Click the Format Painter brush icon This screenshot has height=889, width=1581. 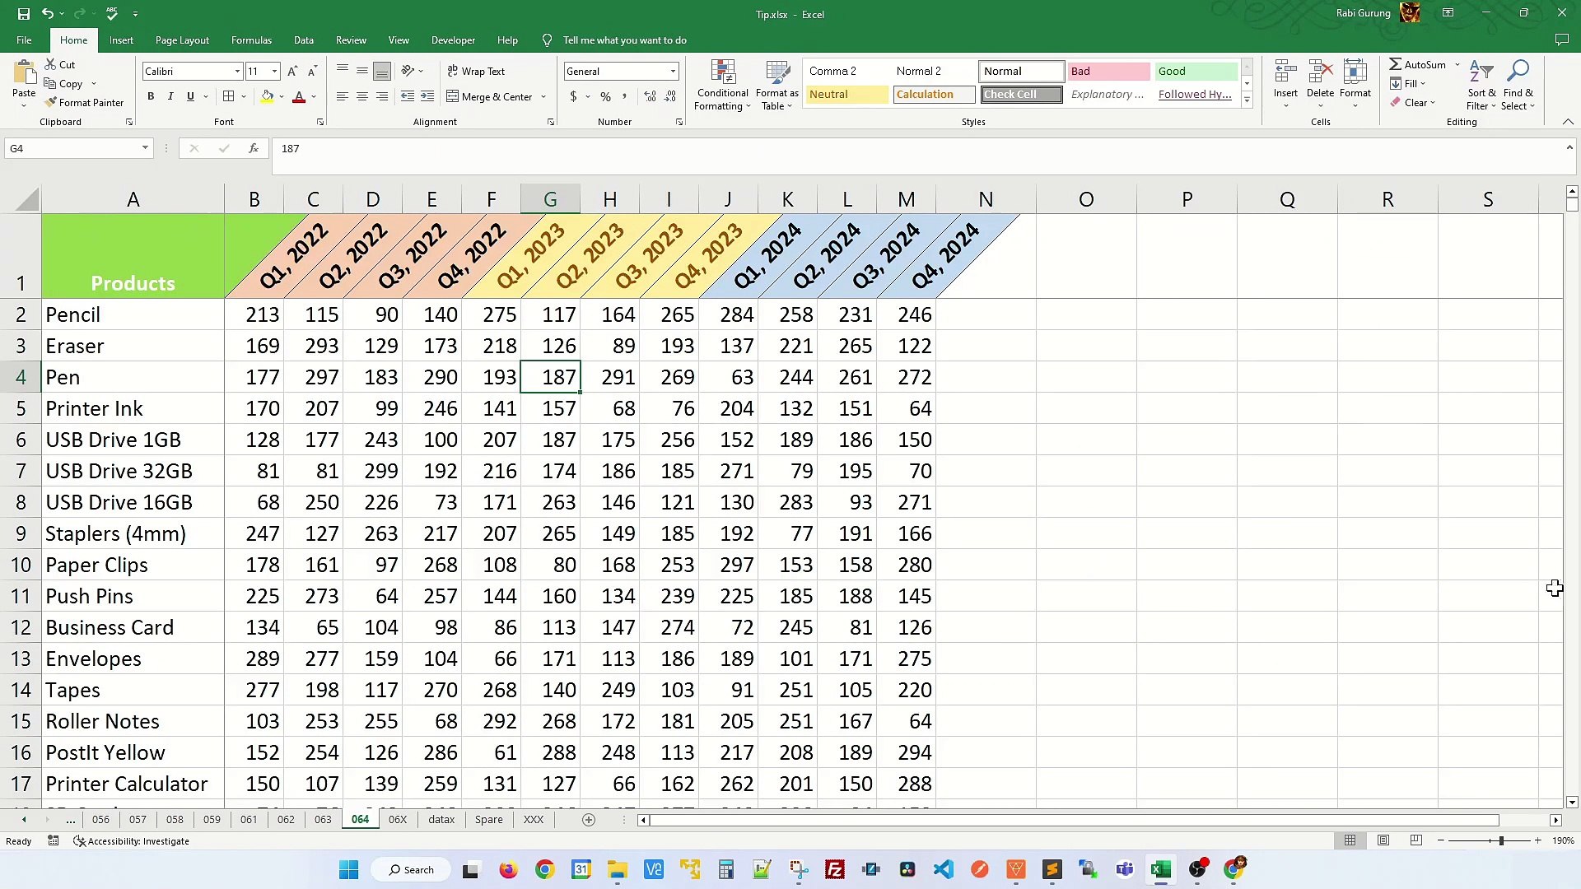pos(51,102)
